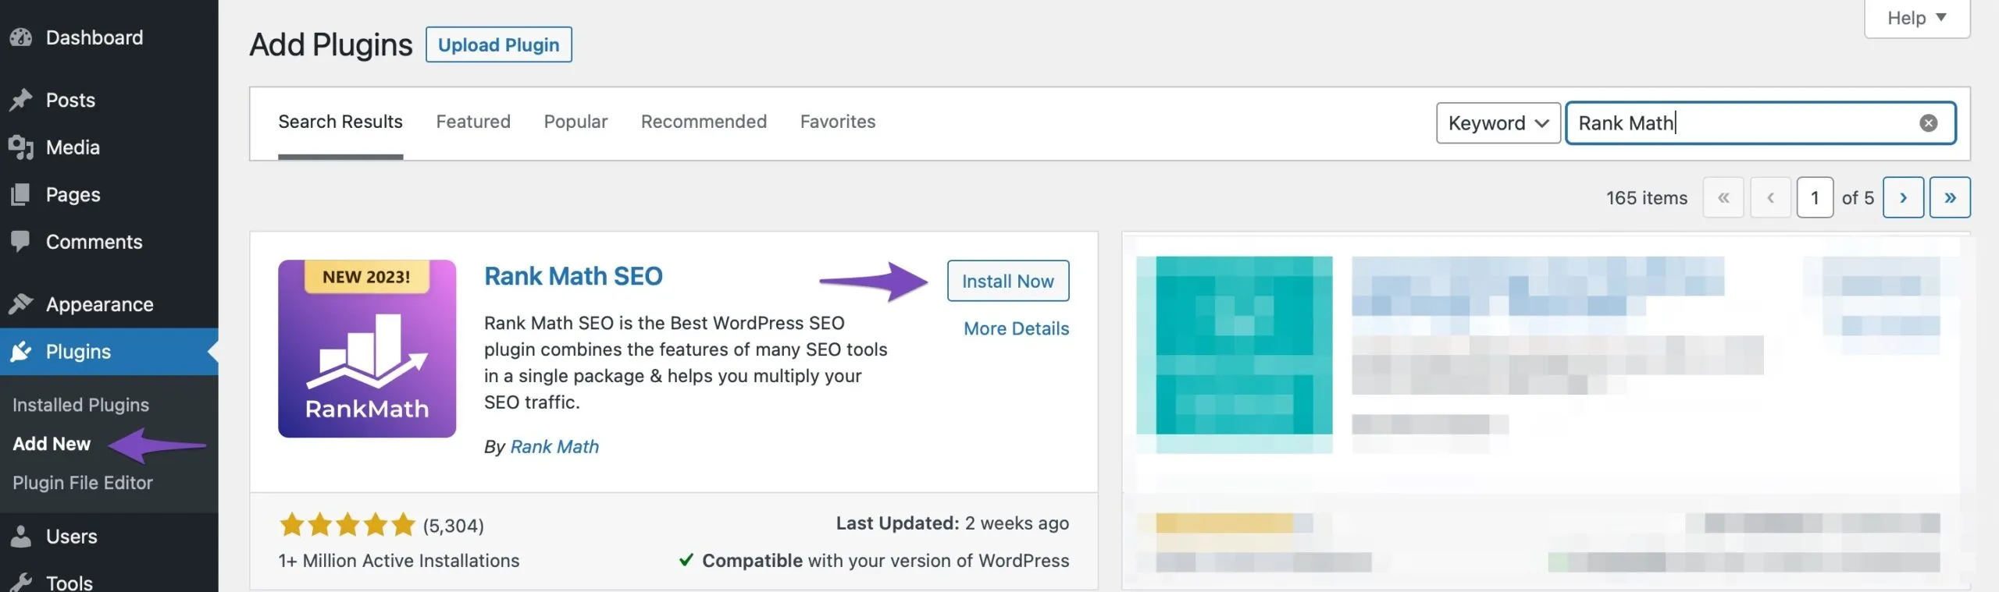Click the Pages stacked-sheets icon
The height and width of the screenshot is (592, 1999).
(21, 194)
